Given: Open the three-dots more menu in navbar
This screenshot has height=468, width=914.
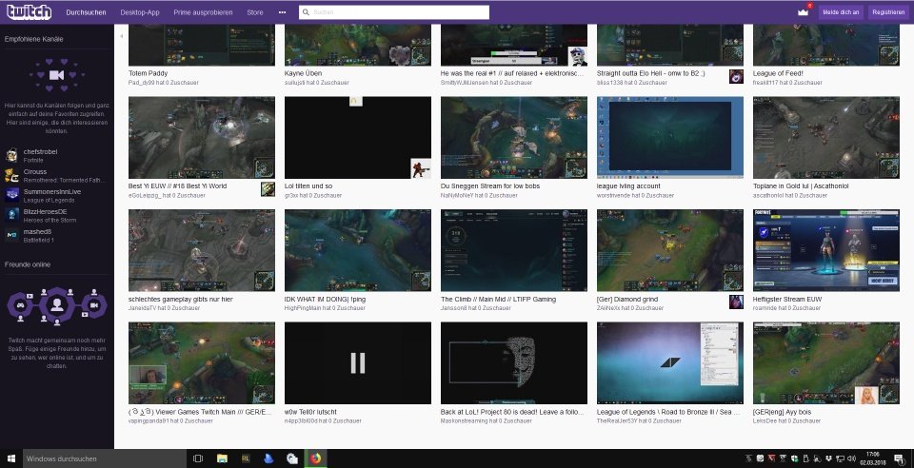Looking at the screenshot, I should tap(282, 12).
